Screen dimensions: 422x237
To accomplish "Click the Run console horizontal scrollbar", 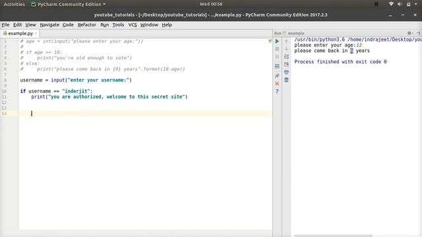I will click(333, 236).
